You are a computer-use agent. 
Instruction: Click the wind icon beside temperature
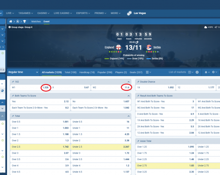coord(216,27)
